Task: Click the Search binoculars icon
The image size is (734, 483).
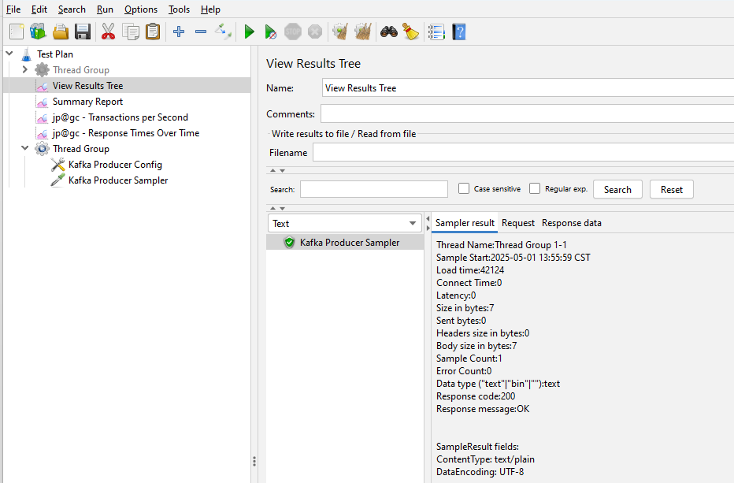Action: (x=388, y=32)
